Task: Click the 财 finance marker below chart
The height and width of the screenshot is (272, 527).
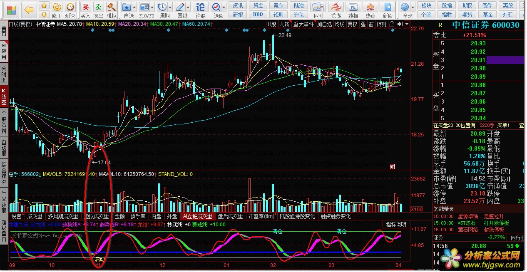Action: (393, 167)
